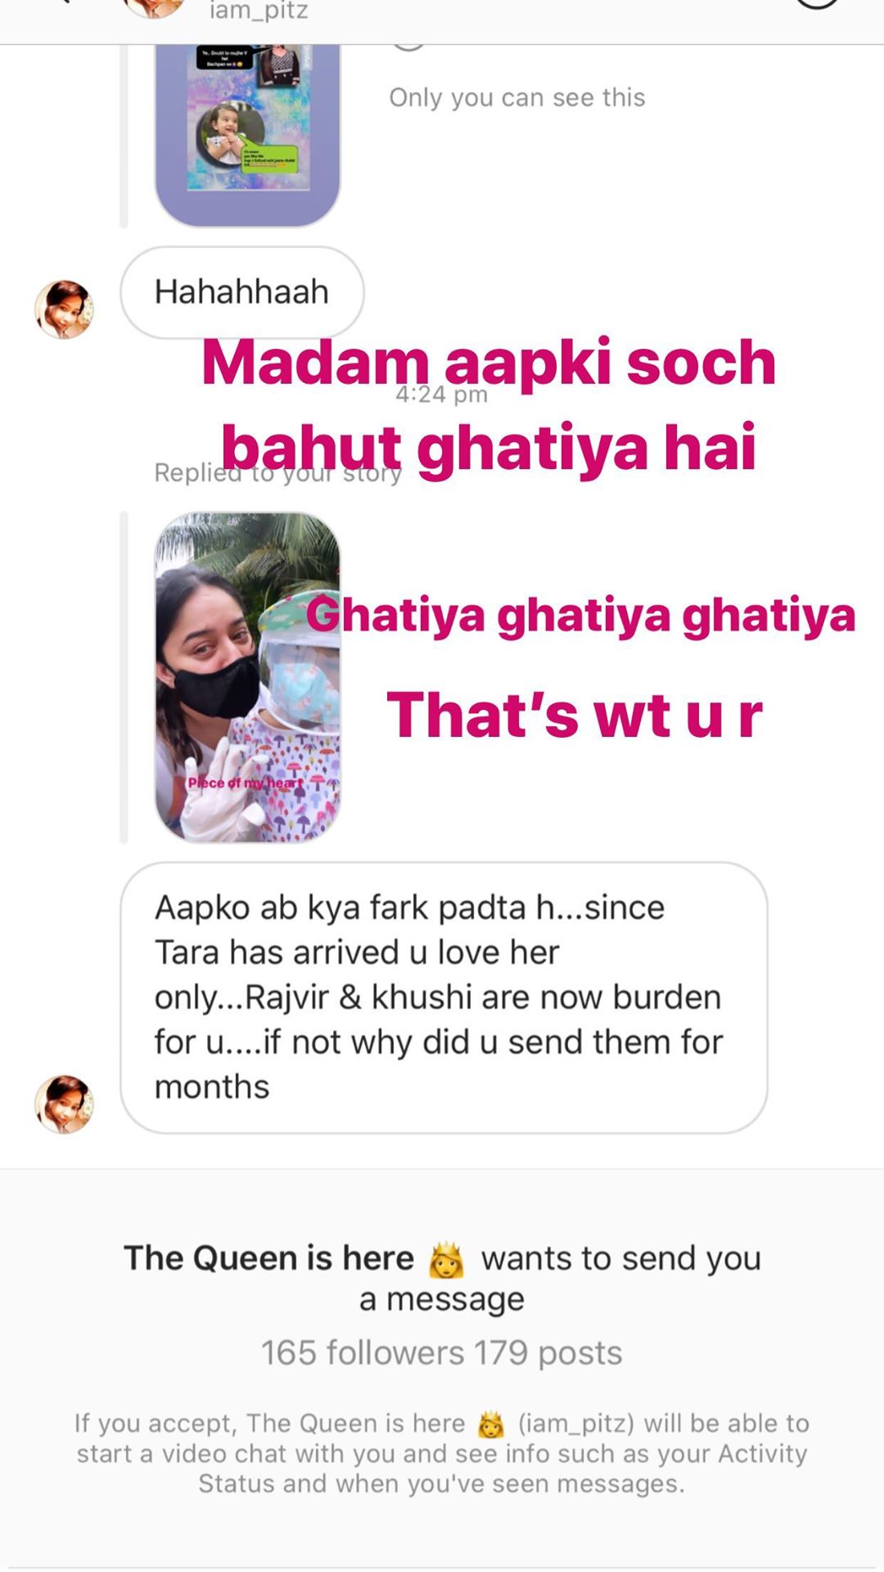884x1572 pixels.
Task: Open the info icon at top right
Action: coord(818,4)
